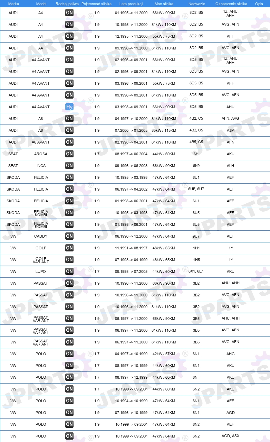Click the 9U7 body code

click(196, 236)
